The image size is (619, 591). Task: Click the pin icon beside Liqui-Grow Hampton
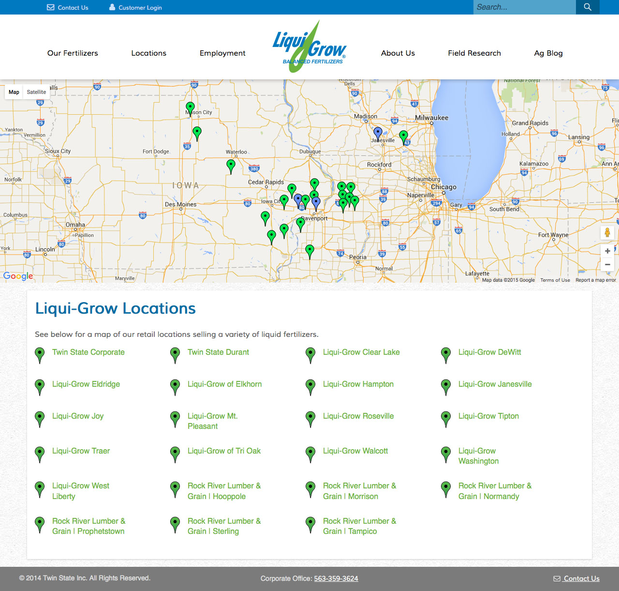[311, 387]
